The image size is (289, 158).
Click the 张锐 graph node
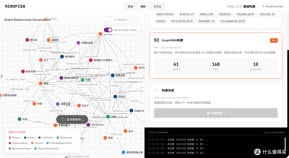click(34, 104)
